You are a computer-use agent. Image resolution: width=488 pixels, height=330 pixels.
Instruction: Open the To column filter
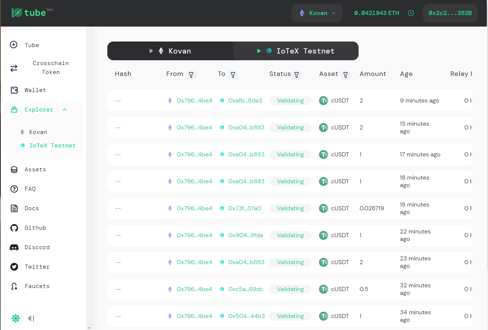[233, 75]
